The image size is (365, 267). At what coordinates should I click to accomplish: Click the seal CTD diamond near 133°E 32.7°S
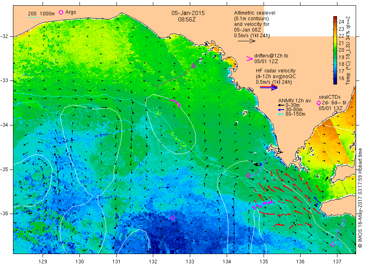click(x=193, y=66)
